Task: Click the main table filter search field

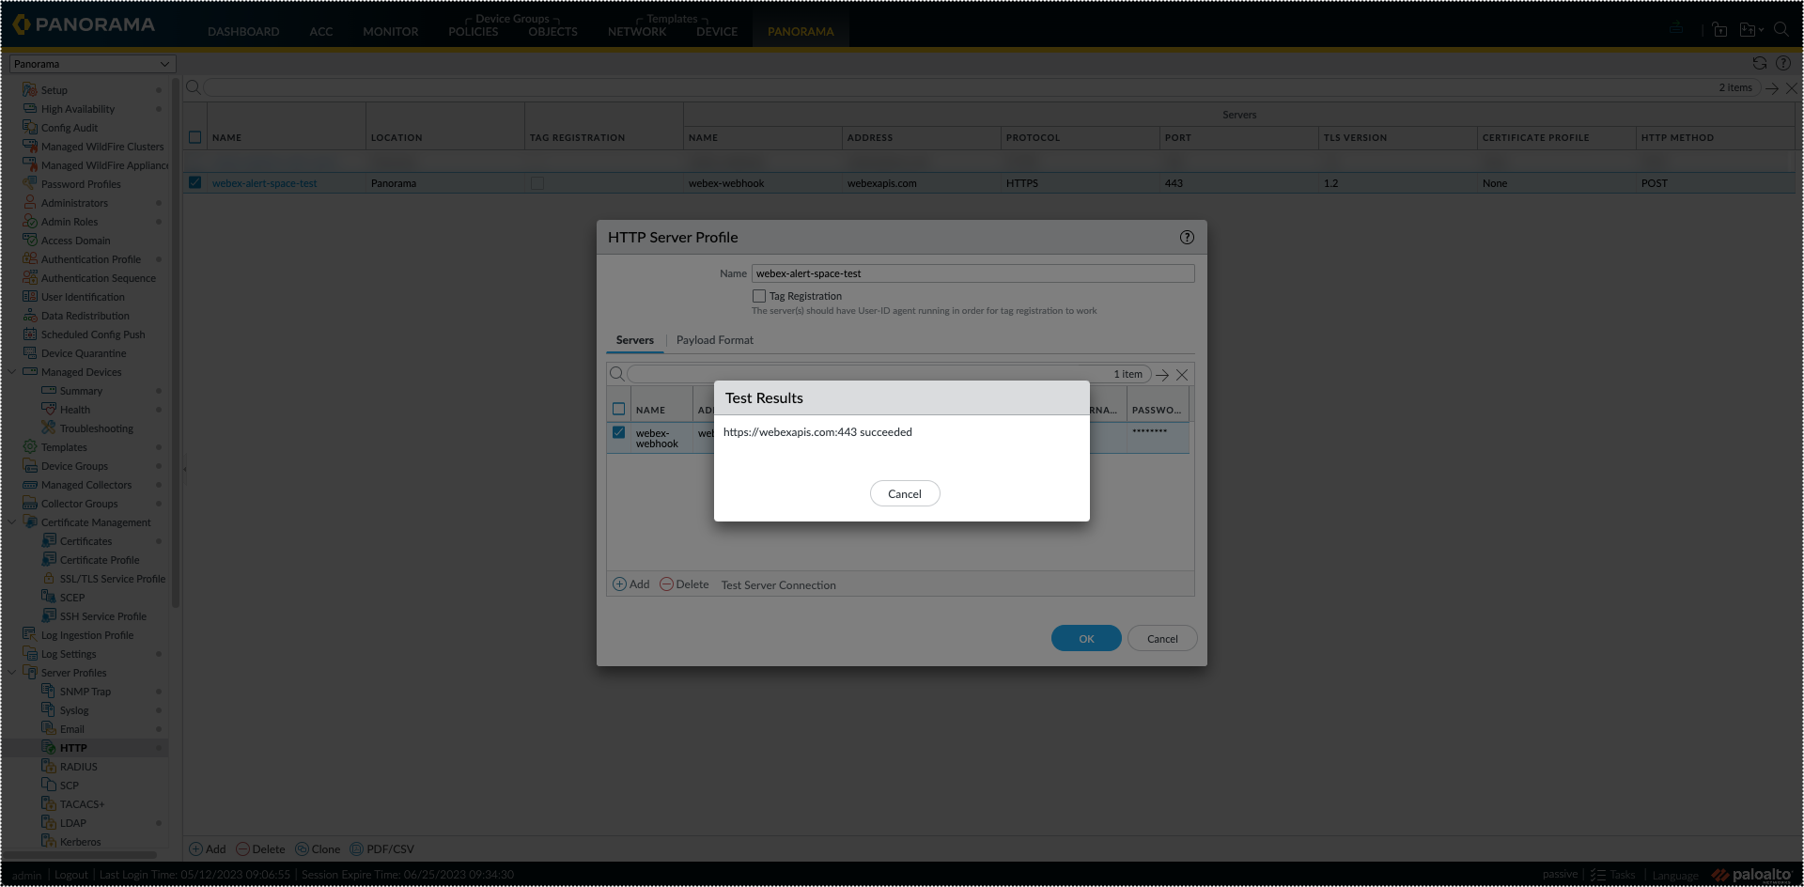Action: click(x=982, y=87)
